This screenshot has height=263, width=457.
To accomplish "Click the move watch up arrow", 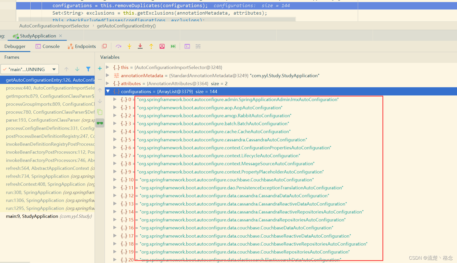I will click(x=100, y=90).
